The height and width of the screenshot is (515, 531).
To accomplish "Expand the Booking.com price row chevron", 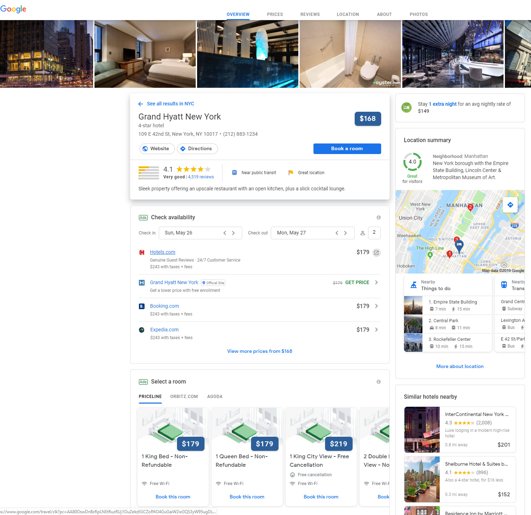I will 377,306.
